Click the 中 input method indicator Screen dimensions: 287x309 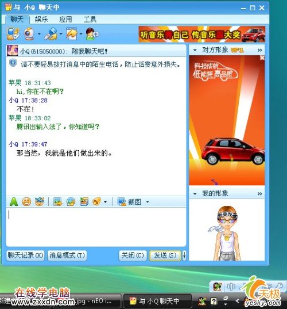231,287
